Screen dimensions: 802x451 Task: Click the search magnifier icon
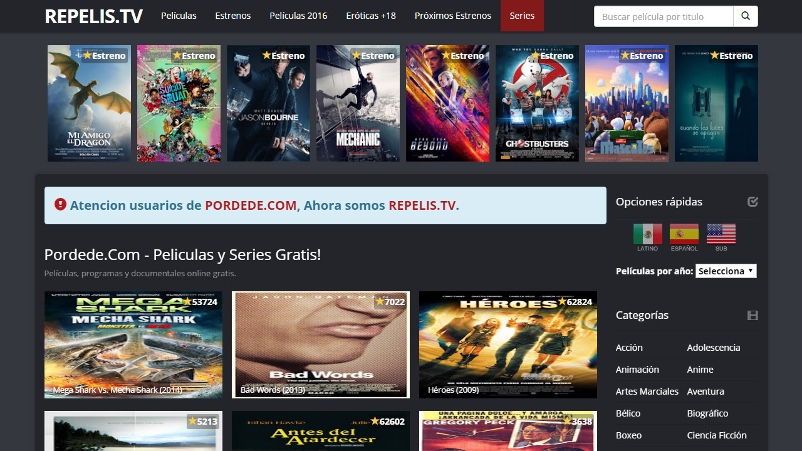(x=745, y=16)
